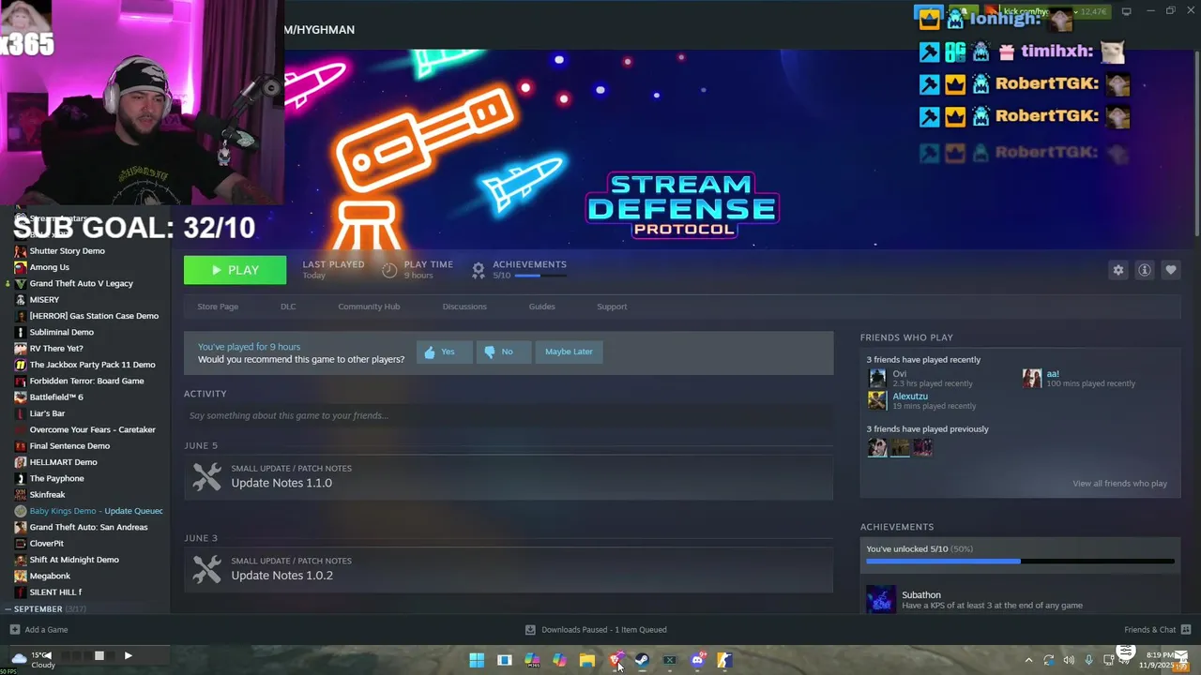
Task: Show hidden system tray icons
Action: [1028, 661]
